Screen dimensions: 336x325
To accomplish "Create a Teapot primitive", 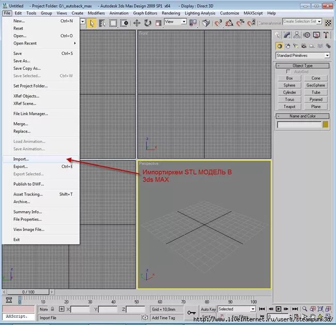I will click(289, 107).
